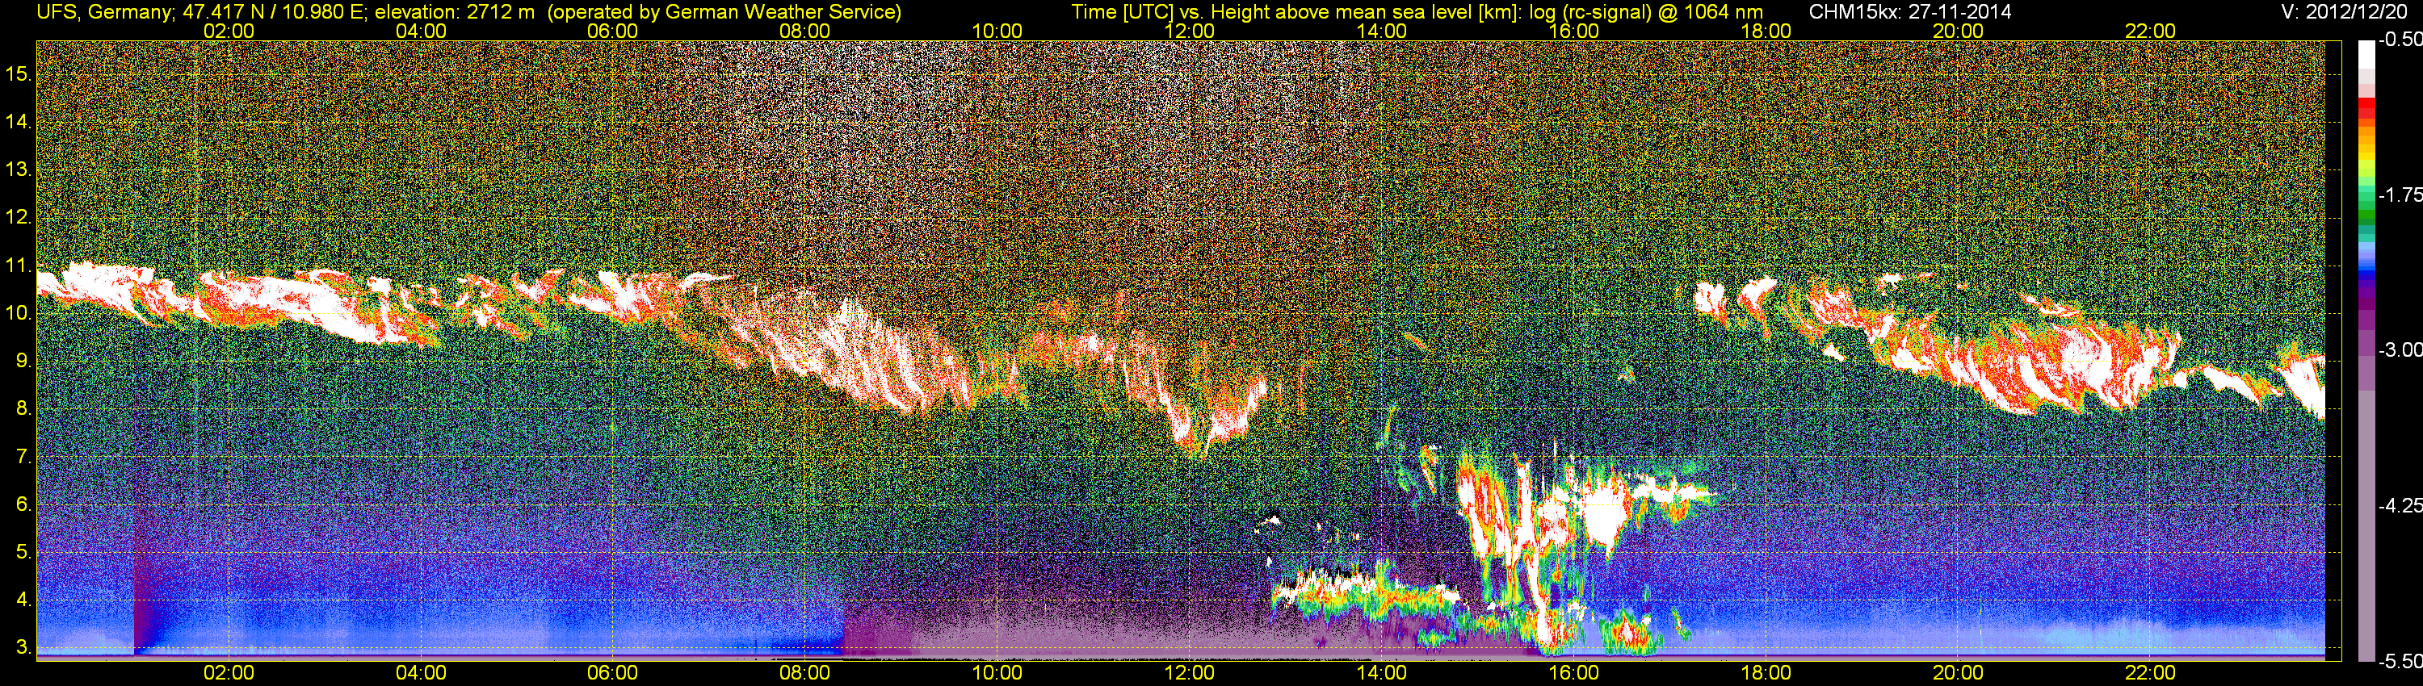
Task: Click the 11 km height axis label
Action: [17, 265]
